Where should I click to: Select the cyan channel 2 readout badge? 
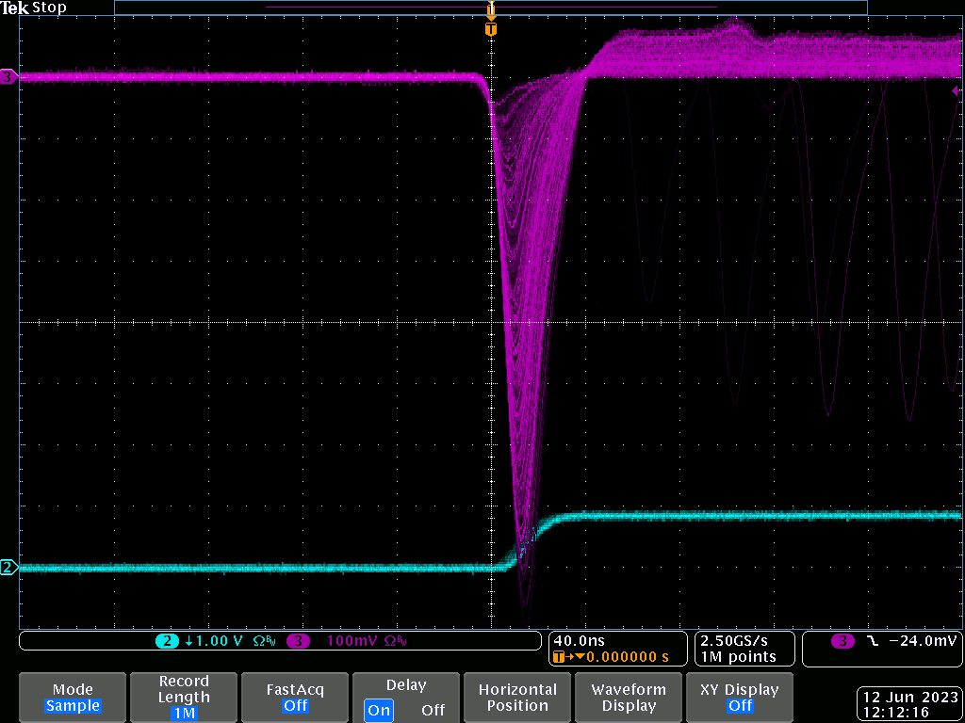[167, 641]
